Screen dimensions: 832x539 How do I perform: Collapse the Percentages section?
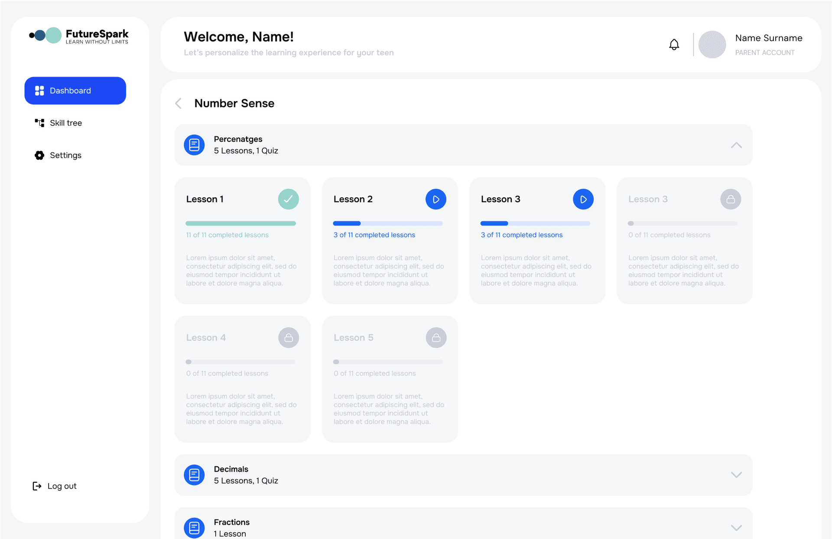[736, 145]
